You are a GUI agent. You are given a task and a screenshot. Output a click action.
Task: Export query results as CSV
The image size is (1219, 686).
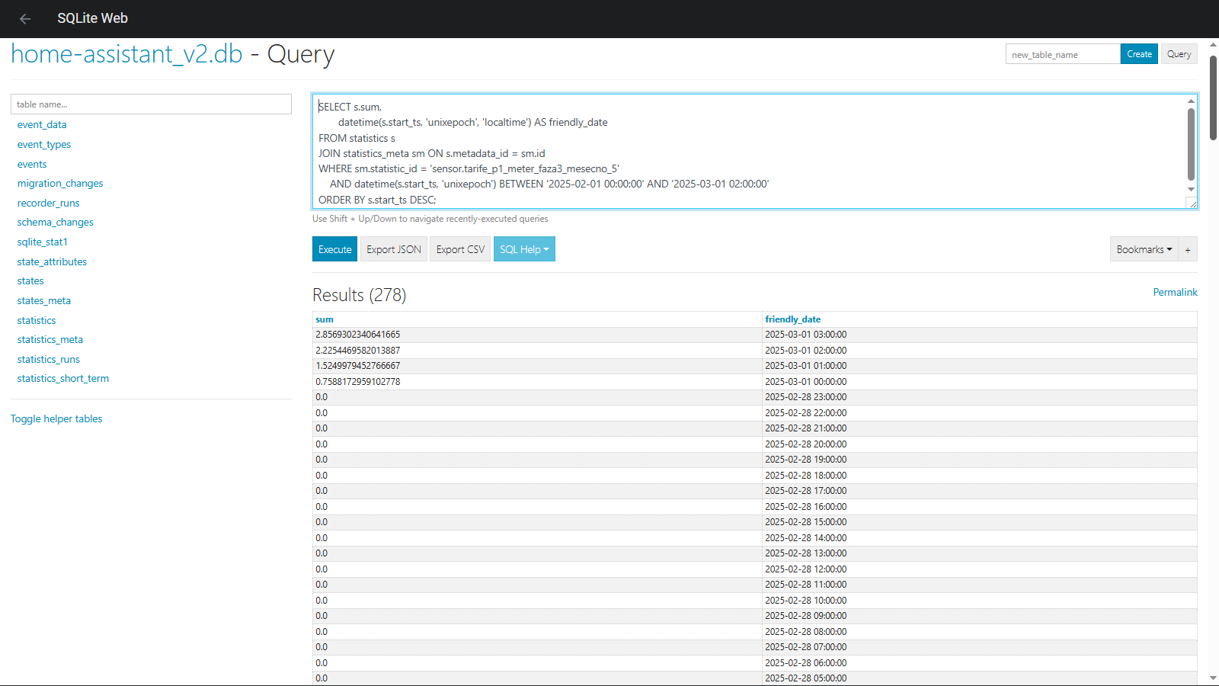[459, 248]
